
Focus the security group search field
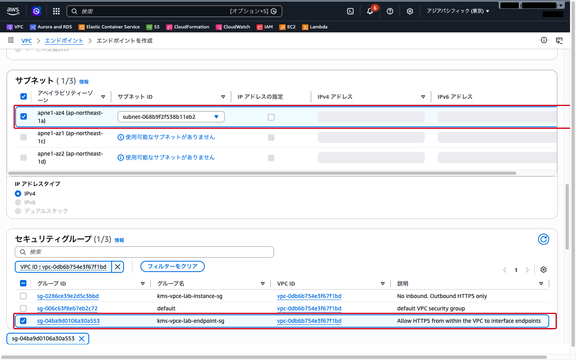[x=144, y=252]
